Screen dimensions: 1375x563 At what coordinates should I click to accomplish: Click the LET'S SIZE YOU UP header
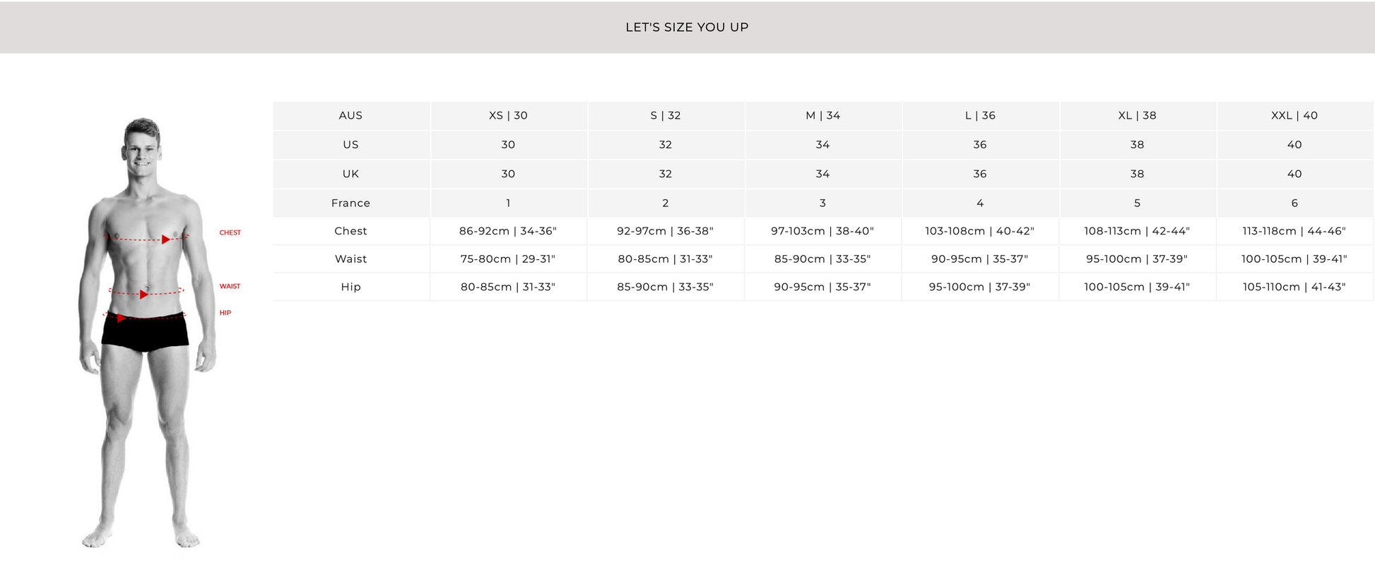pos(687,27)
